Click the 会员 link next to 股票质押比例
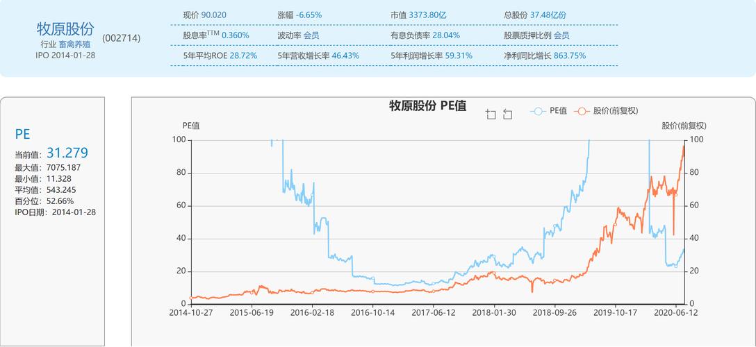This screenshot has height=347, width=756. (x=561, y=35)
